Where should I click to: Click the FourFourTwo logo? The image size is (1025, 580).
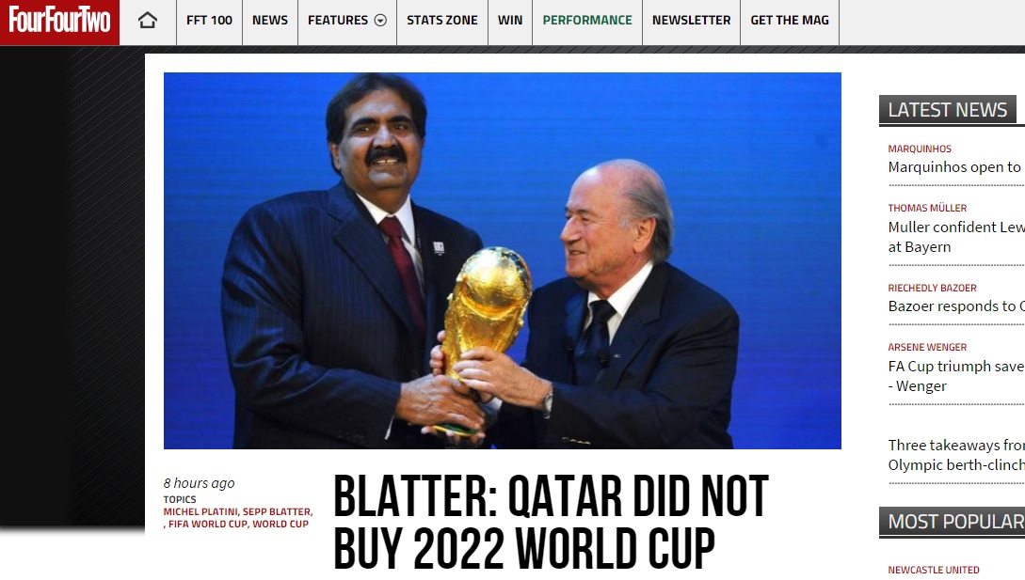[x=59, y=22]
